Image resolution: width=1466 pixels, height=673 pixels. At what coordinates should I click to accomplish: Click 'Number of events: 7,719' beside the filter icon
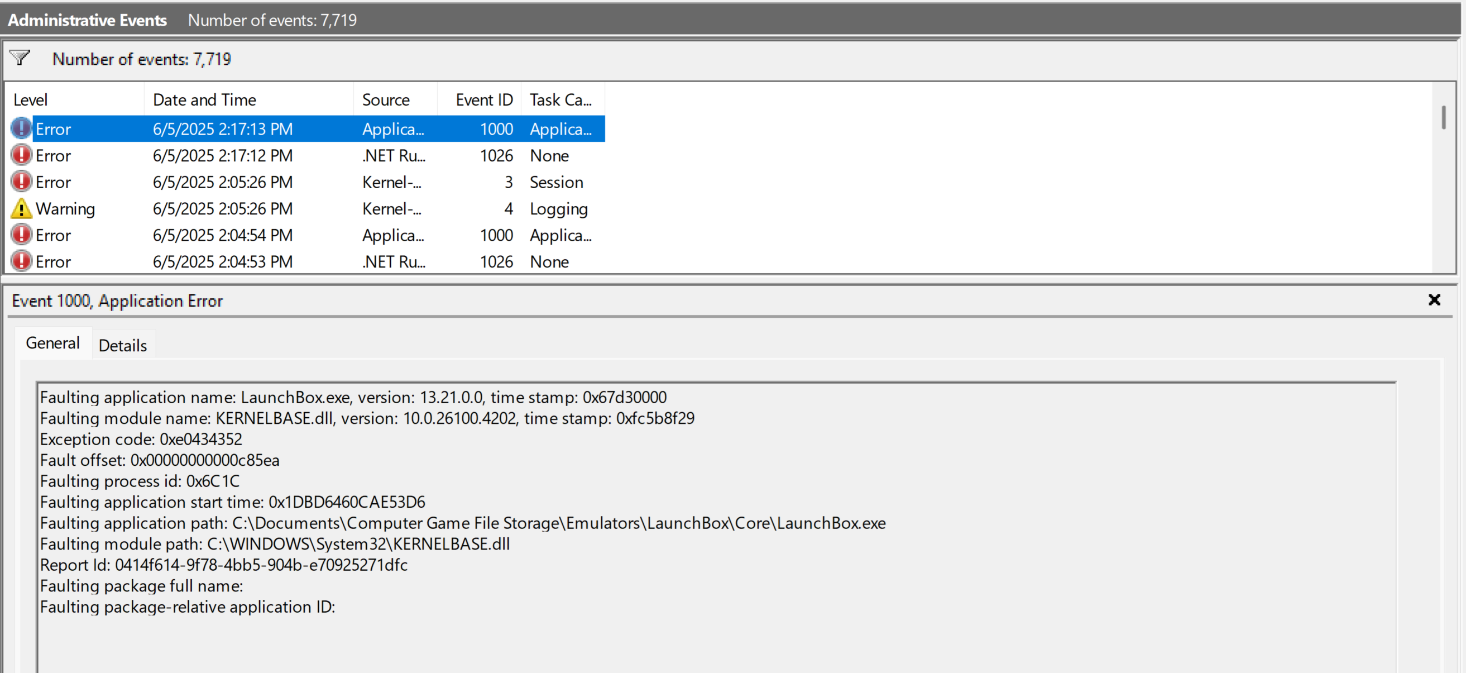[x=142, y=59]
